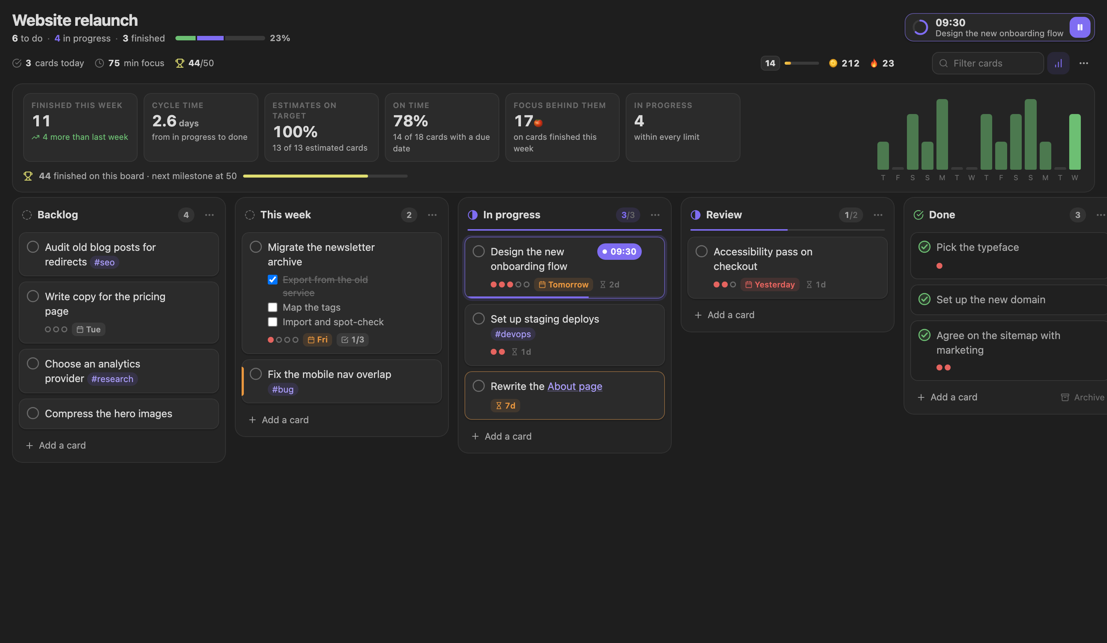Click the milestone trophy icon in stats panel

coord(28,176)
